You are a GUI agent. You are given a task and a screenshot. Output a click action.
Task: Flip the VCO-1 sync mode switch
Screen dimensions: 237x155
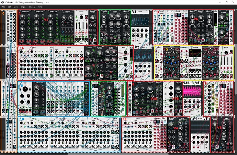pyautogui.click(x=30, y=89)
